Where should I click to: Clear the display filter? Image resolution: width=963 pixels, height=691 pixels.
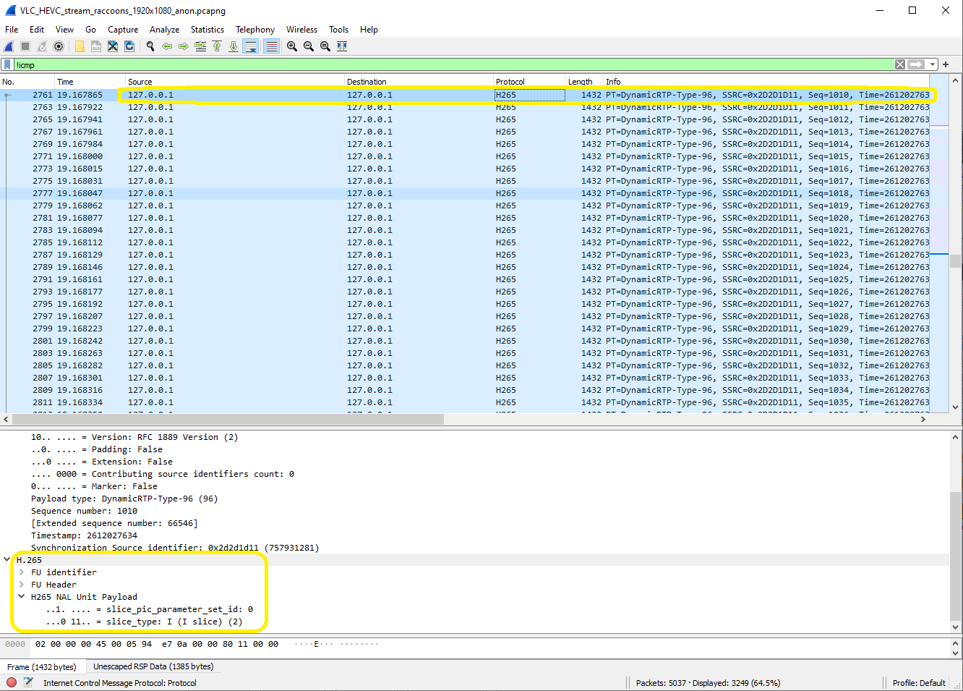coord(900,64)
